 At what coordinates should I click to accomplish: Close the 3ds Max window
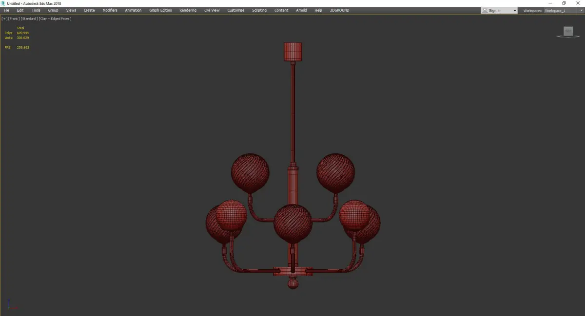(x=578, y=3)
